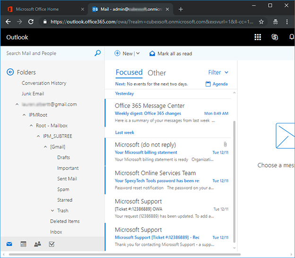Select the Drafts folder under [Gmail]
The width and height of the screenshot is (295, 258).
pyautogui.click(x=64, y=157)
